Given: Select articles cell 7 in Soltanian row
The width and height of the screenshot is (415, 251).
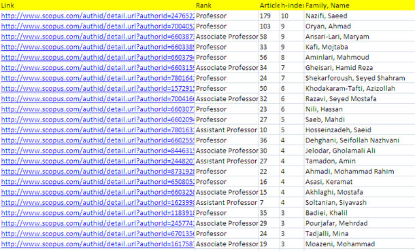Looking at the screenshot, I should [x=269, y=202].
